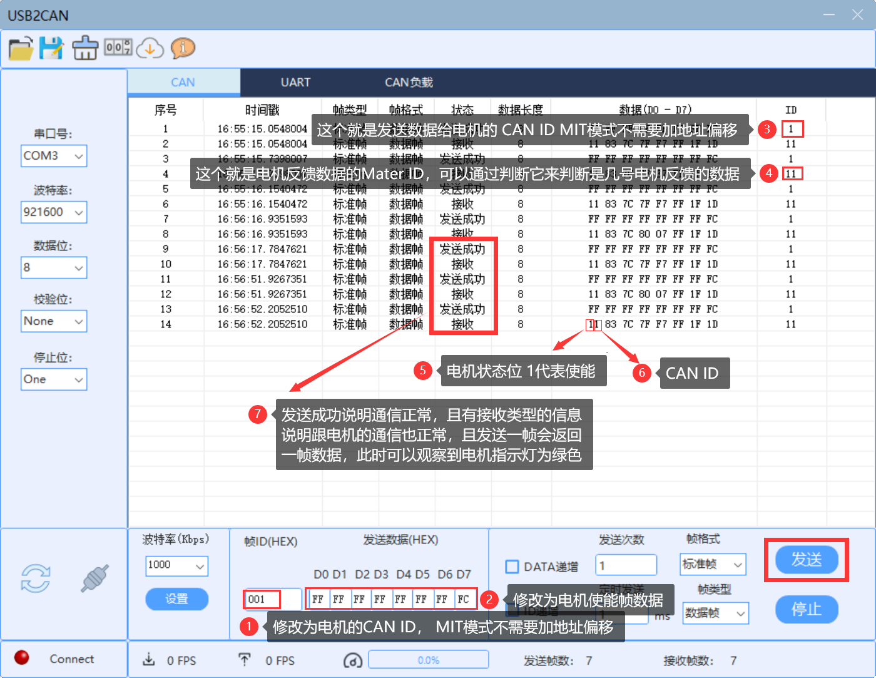Expand the 校验位 None dropdown
Screen dimensions: 876x678
click(x=54, y=321)
